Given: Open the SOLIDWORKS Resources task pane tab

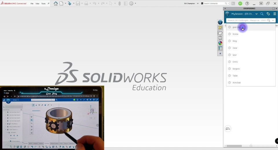Looking at the screenshot, I should pyautogui.click(x=220, y=27).
